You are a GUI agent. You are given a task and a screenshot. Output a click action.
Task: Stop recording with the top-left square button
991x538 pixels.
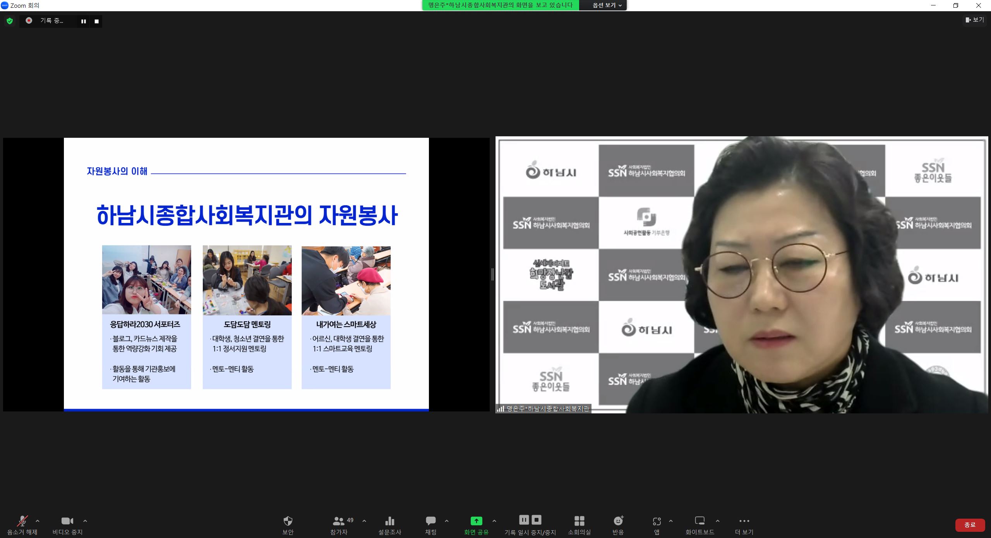pyautogui.click(x=97, y=21)
